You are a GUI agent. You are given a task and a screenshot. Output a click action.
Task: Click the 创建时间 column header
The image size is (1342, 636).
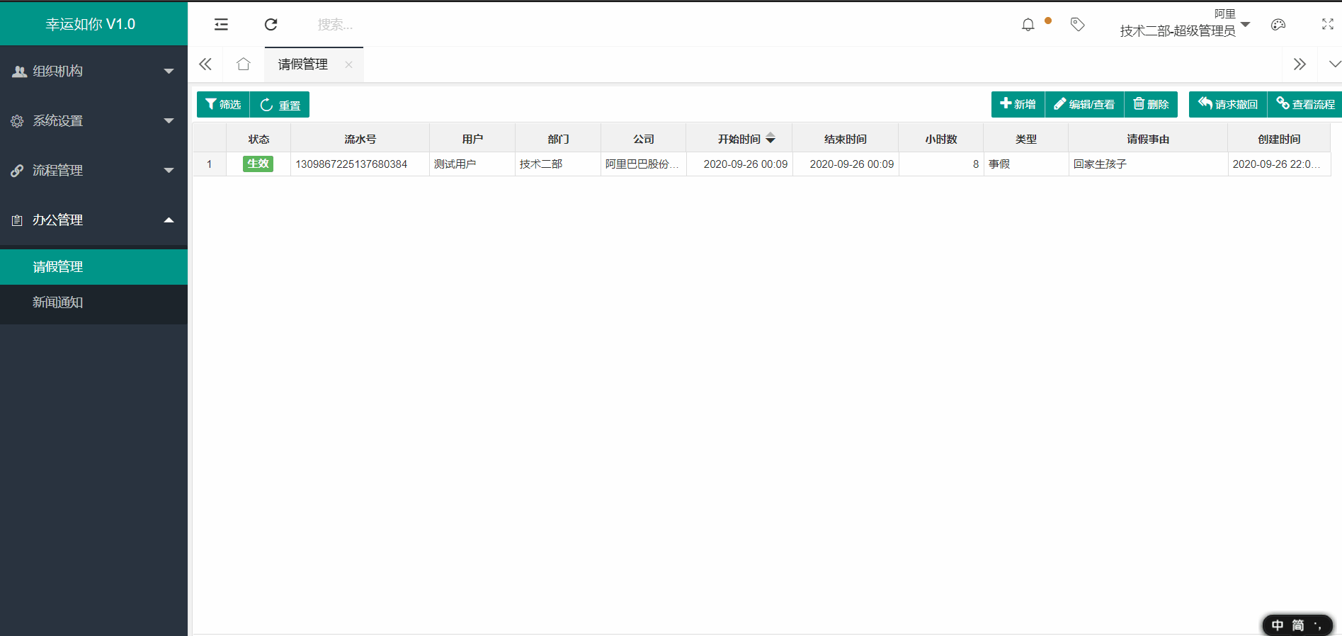[x=1279, y=139]
